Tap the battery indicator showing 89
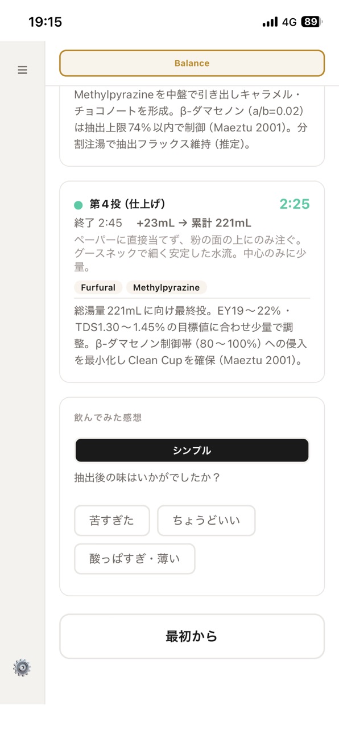This screenshot has height=734, width=339. 312,22
